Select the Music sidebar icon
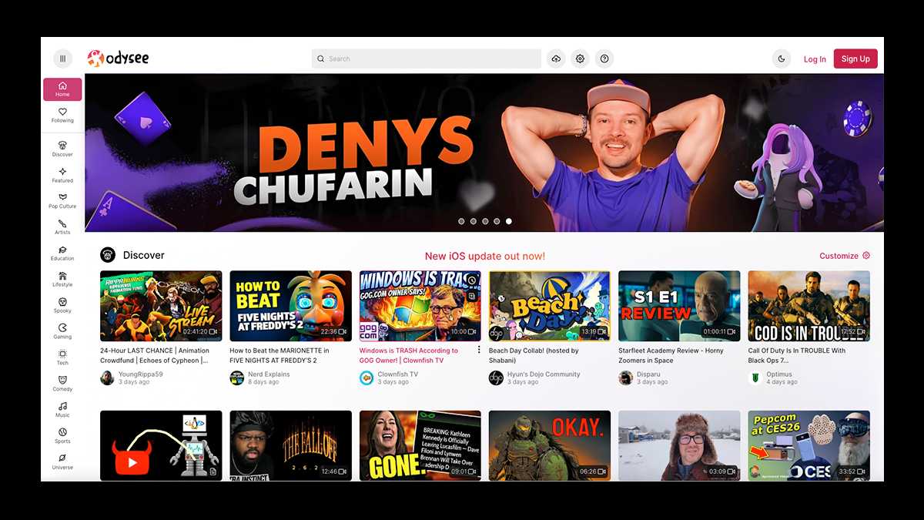This screenshot has height=520, width=924. tap(62, 409)
